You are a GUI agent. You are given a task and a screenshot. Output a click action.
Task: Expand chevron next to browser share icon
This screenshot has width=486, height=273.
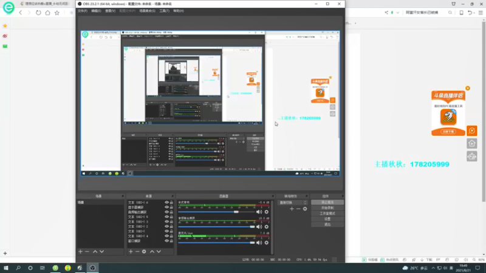point(398,13)
